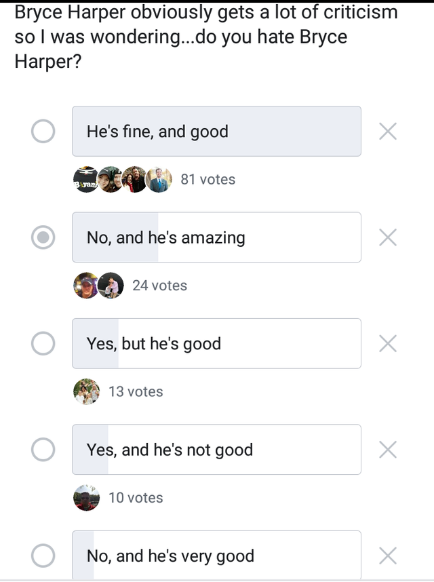
Task: Show who cast the 10 votes
Action: click(136, 498)
